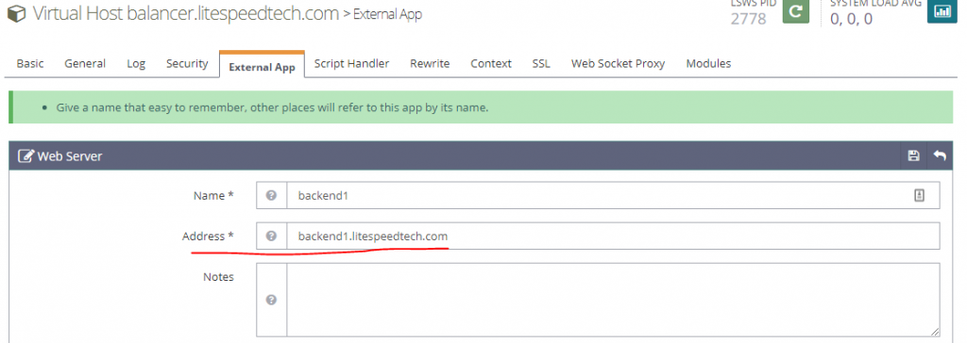Switch to the Rewrite tab
The image size is (967, 343).
click(x=430, y=63)
